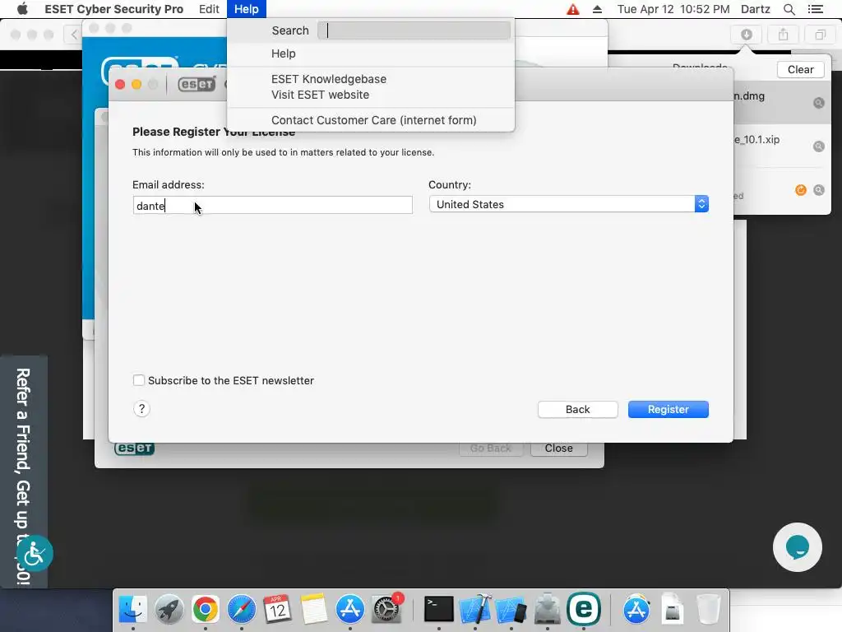
Task: Click the help question mark button
Action: (x=141, y=409)
